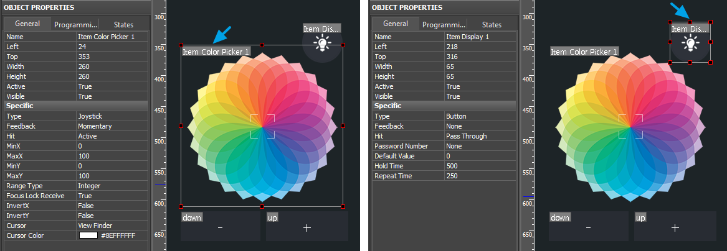Toggle the InvertY value False
The height and width of the screenshot is (251, 727).
(112, 216)
